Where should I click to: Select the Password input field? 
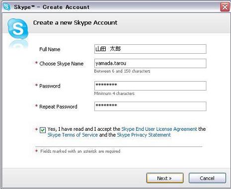coord(151,86)
